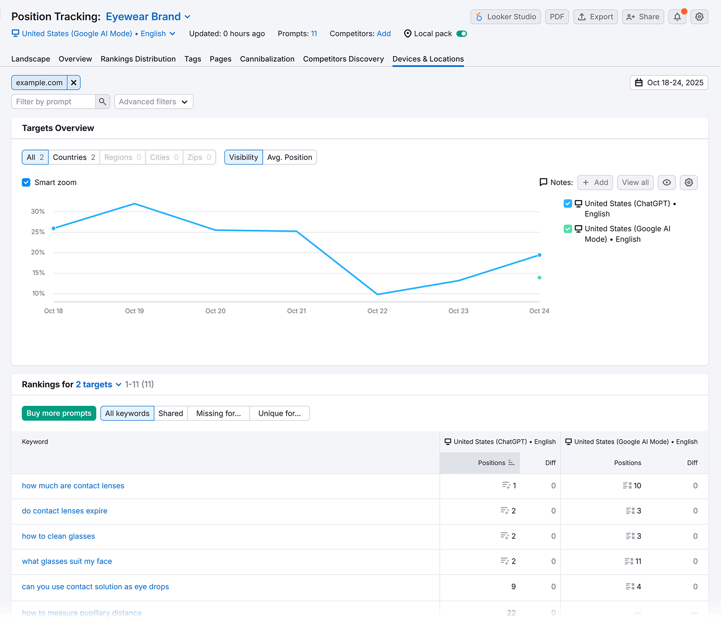Hide the United States (ChatGPT) series in legend
This screenshot has width=721, height=623.
point(567,203)
